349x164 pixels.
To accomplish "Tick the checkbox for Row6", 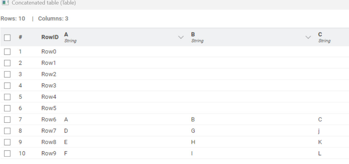I will click(x=7, y=120).
